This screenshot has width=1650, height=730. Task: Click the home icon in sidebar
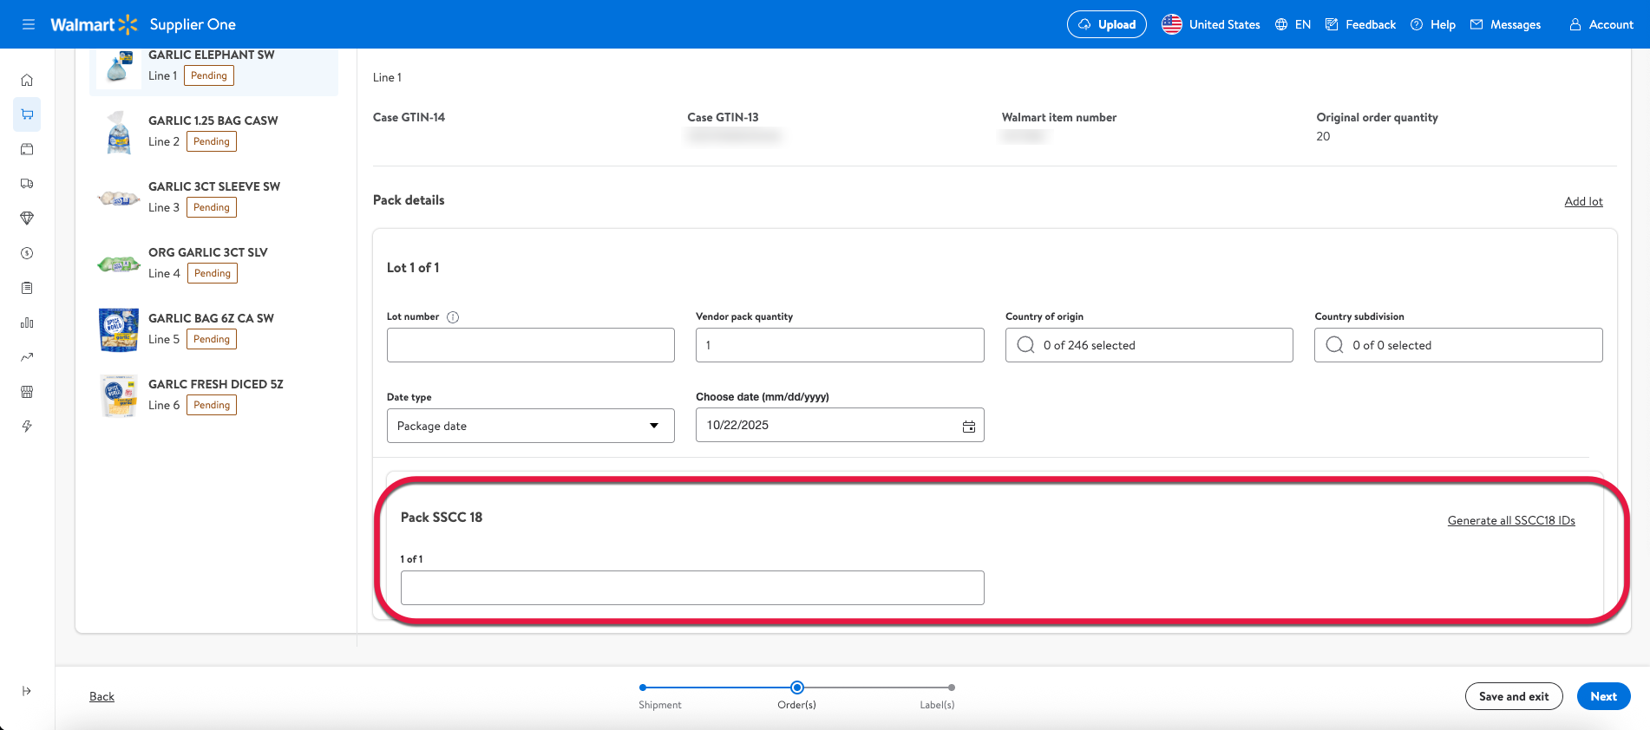(x=27, y=80)
